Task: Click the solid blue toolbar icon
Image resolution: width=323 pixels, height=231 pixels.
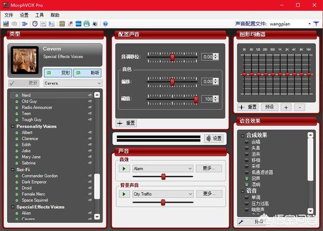Action: click(x=79, y=24)
